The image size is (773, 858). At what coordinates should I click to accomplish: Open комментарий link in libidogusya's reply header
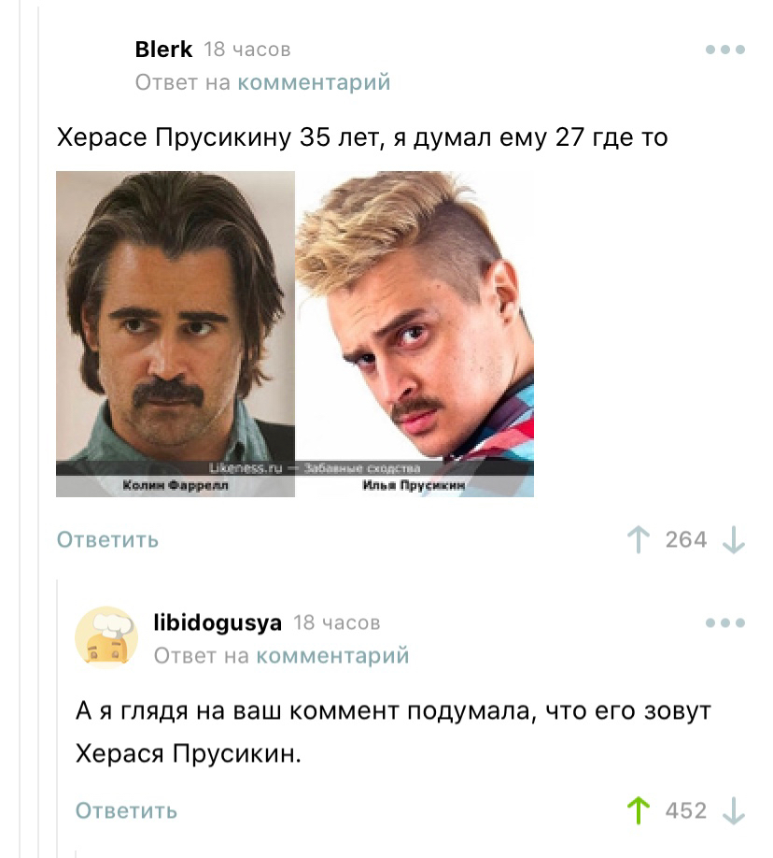(x=332, y=655)
